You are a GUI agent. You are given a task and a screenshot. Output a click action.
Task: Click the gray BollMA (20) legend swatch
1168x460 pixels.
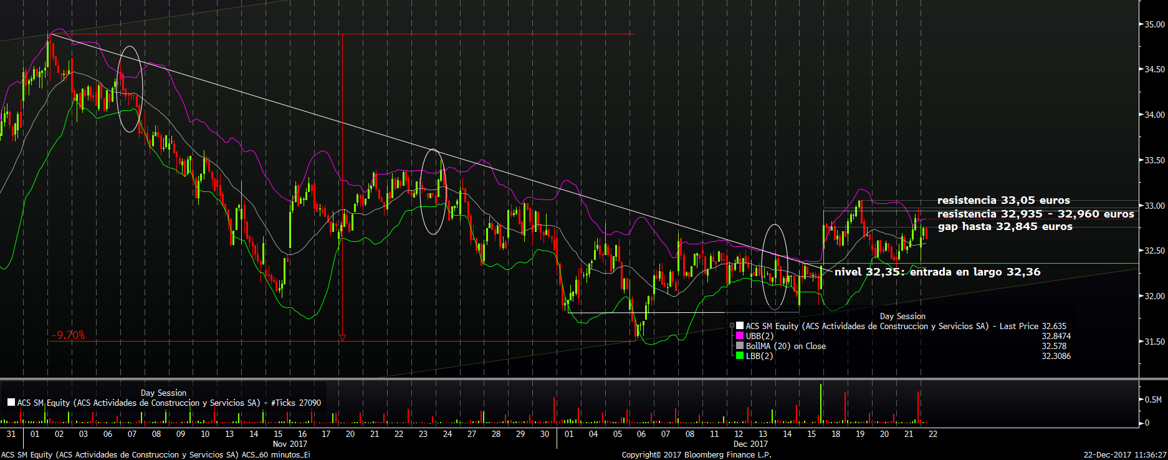point(740,346)
